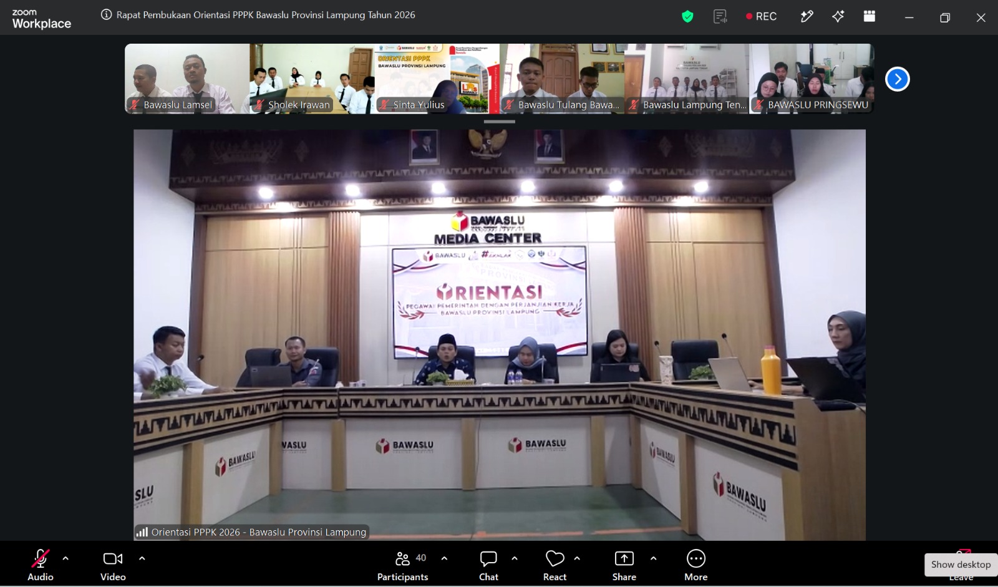Viewport: 998px width, 587px height.
Task: Restore down the Zoom meeting window
Action: [945, 17]
